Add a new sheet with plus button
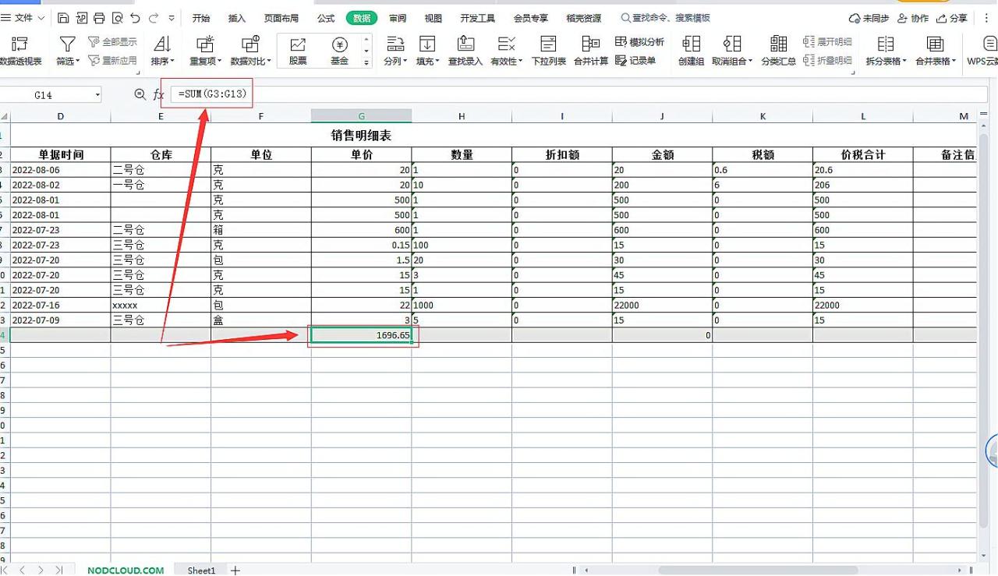Screen dimensions: 998x576 235,571
